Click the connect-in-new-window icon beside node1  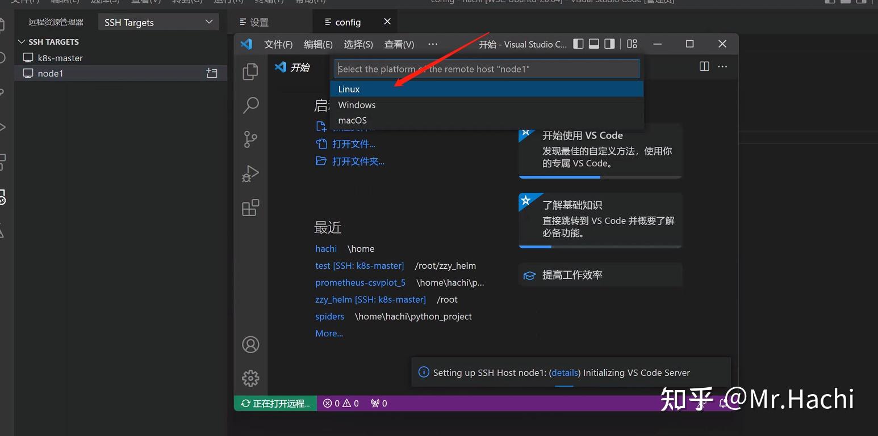tap(211, 73)
